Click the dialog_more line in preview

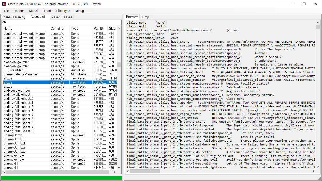pyautogui.click(x=146, y=23)
